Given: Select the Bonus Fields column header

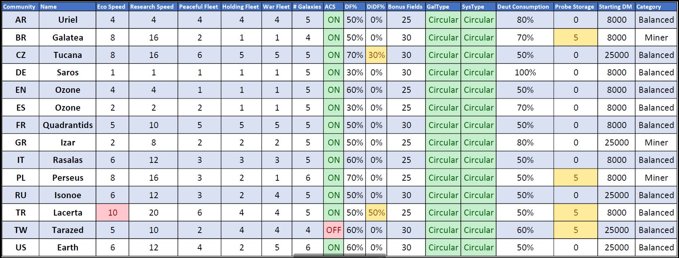Looking at the screenshot, I should [x=405, y=6].
